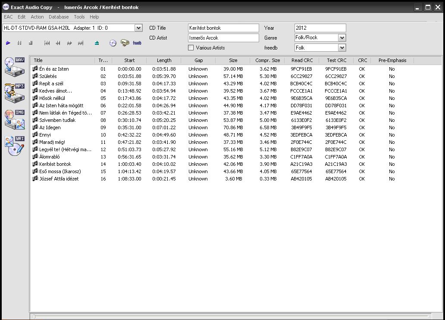Screen dimensions: 445x320
Task: Click the Year field showing 2012
Action: [320, 28]
